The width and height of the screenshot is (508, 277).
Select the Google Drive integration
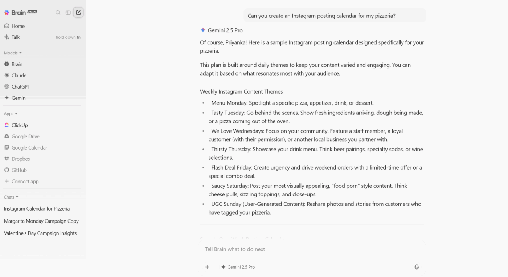tap(25, 136)
